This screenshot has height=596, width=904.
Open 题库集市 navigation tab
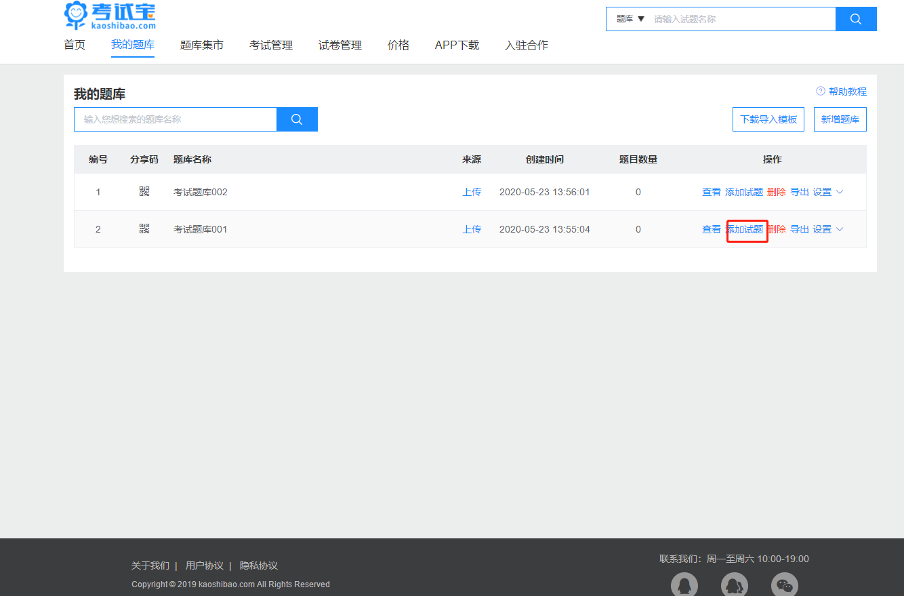pos(202,45)
